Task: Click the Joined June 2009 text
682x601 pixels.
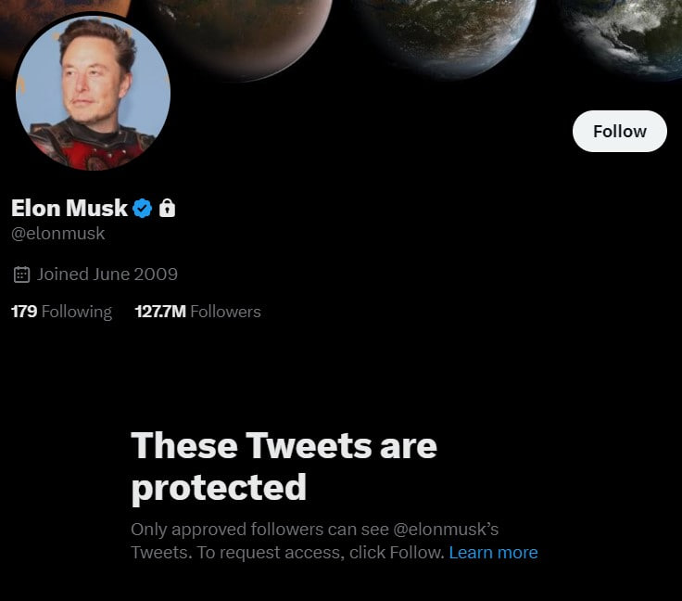Action: pyautogui.click(x=107, y=275)
